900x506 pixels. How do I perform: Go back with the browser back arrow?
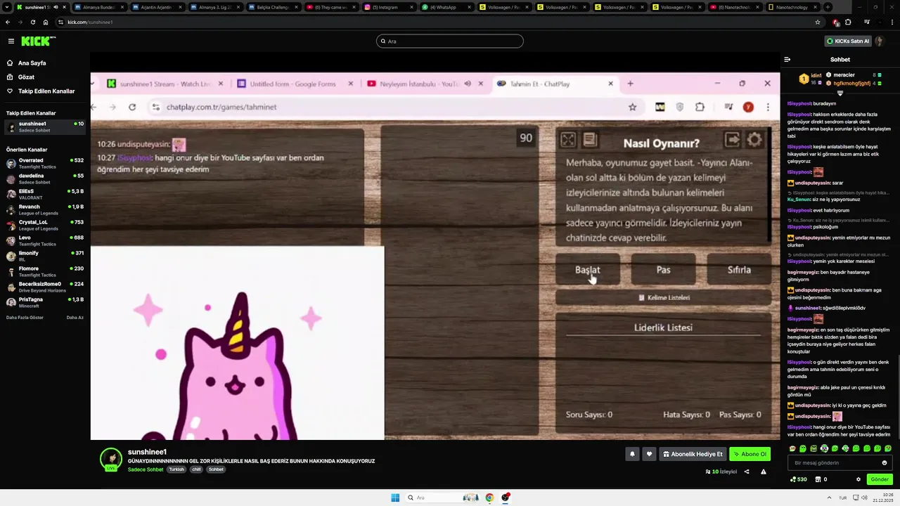pyautogui.click(x=8, y=22)
